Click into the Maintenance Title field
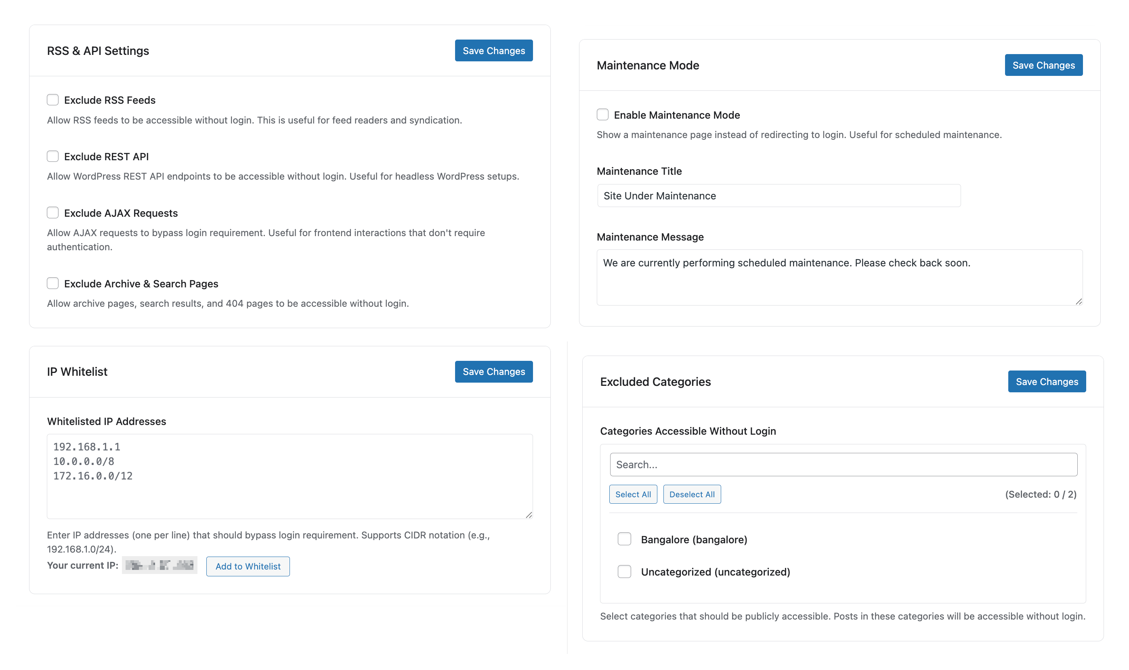 [779, 195]
